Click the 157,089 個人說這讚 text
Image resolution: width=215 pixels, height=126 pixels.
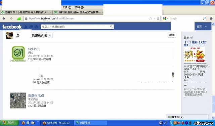39,59
